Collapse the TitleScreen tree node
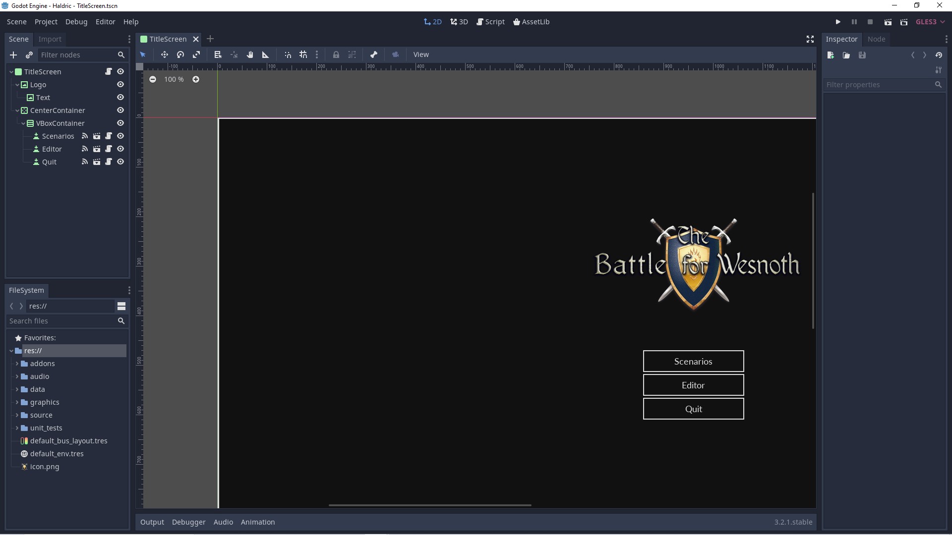 [x=11, y=72]
